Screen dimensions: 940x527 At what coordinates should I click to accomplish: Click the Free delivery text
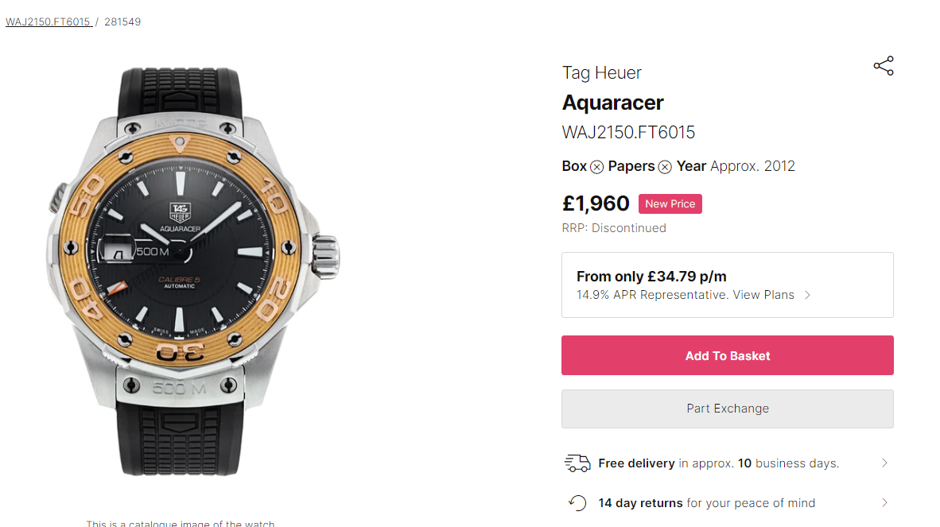tap(636, 463)
